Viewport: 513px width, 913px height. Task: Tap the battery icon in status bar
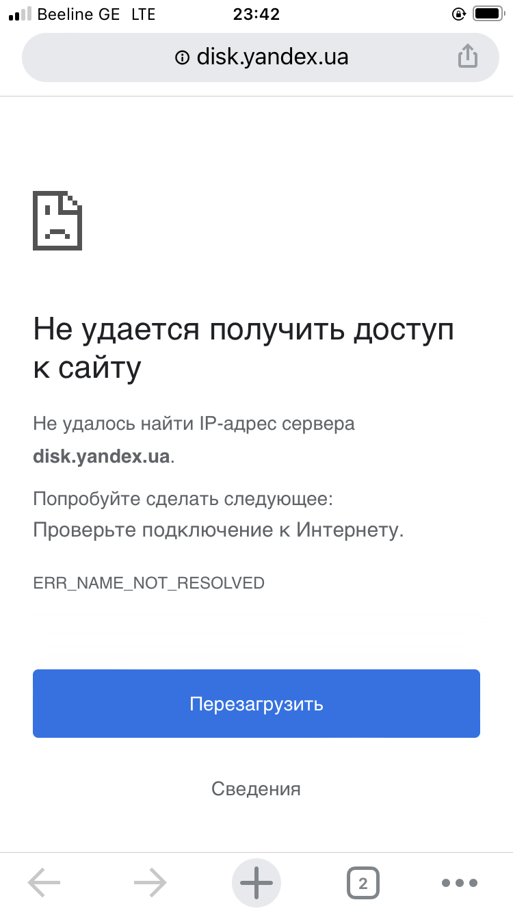coord(488,14)
